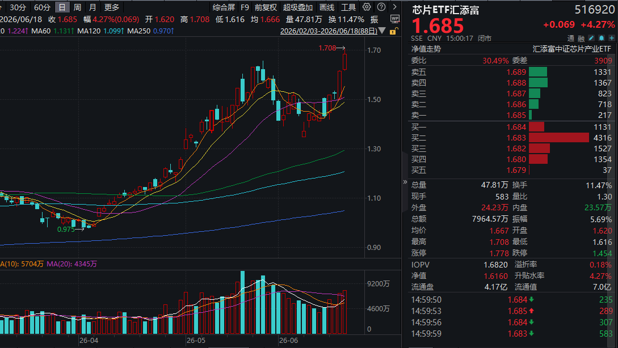This screenshot has width=618, height=348.
Task: Click the 委比 30.49% value
Action: point(495,61)
